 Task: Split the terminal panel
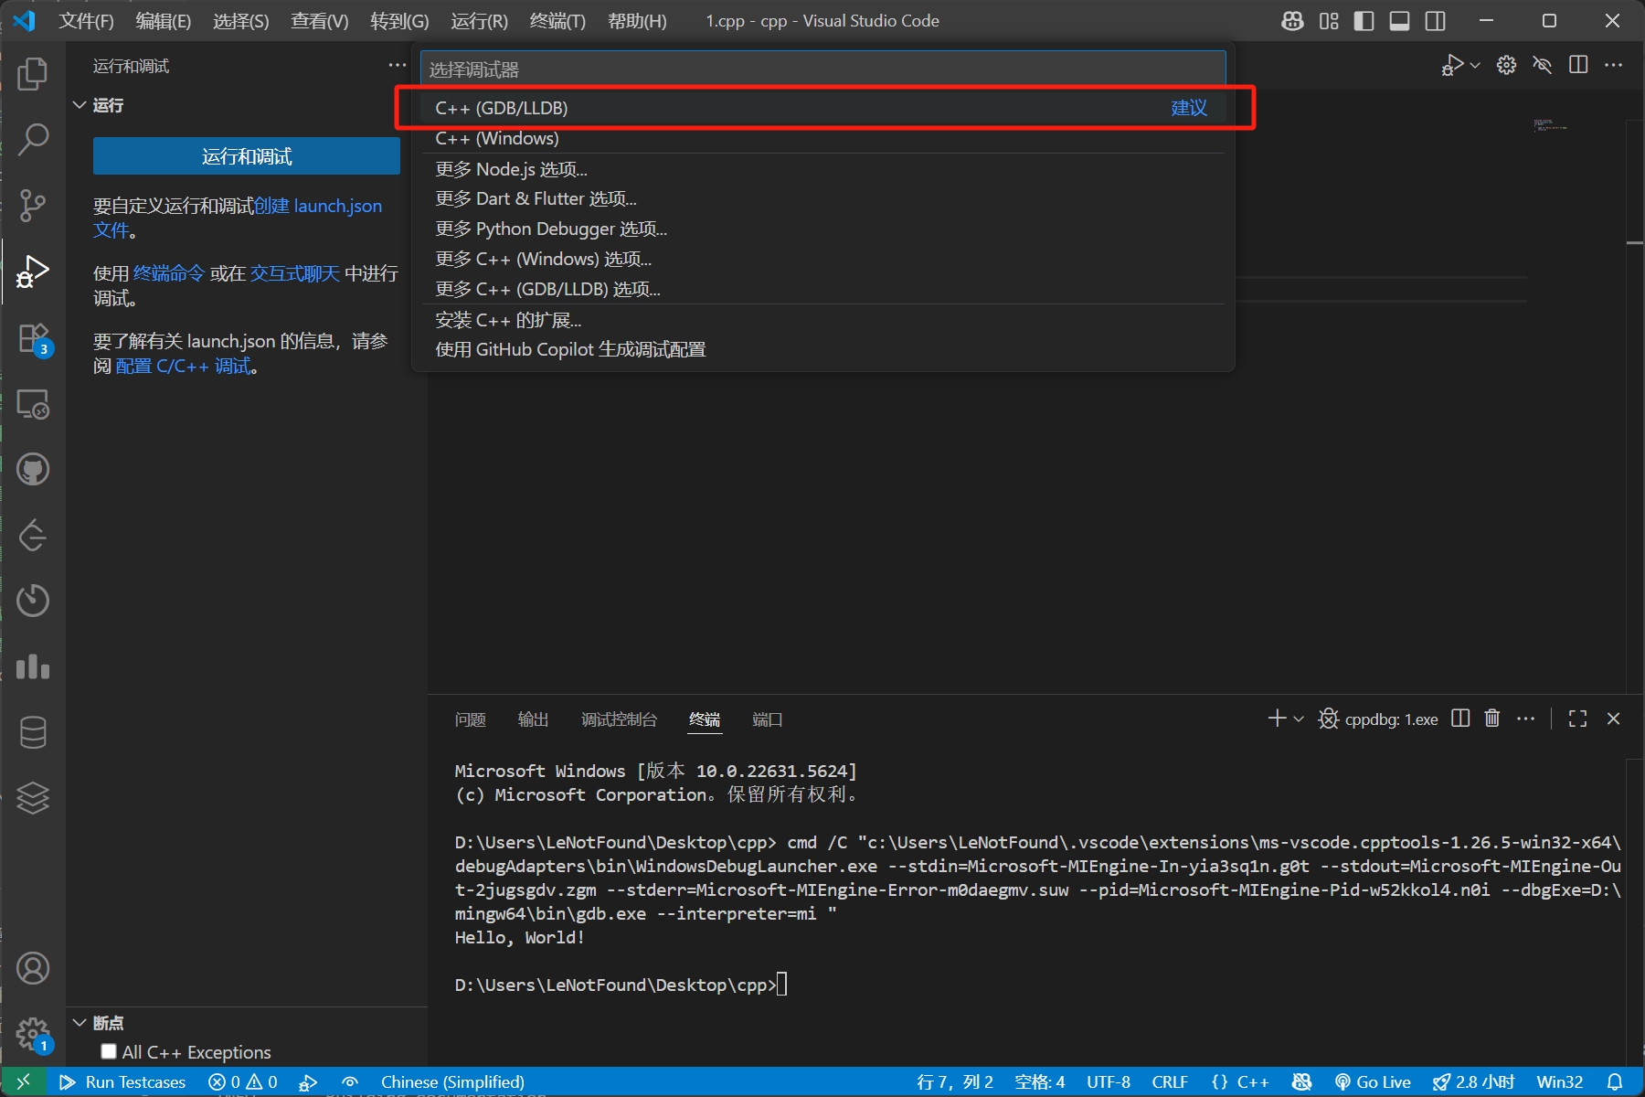pyautogui.click(x=1460, y=719)
